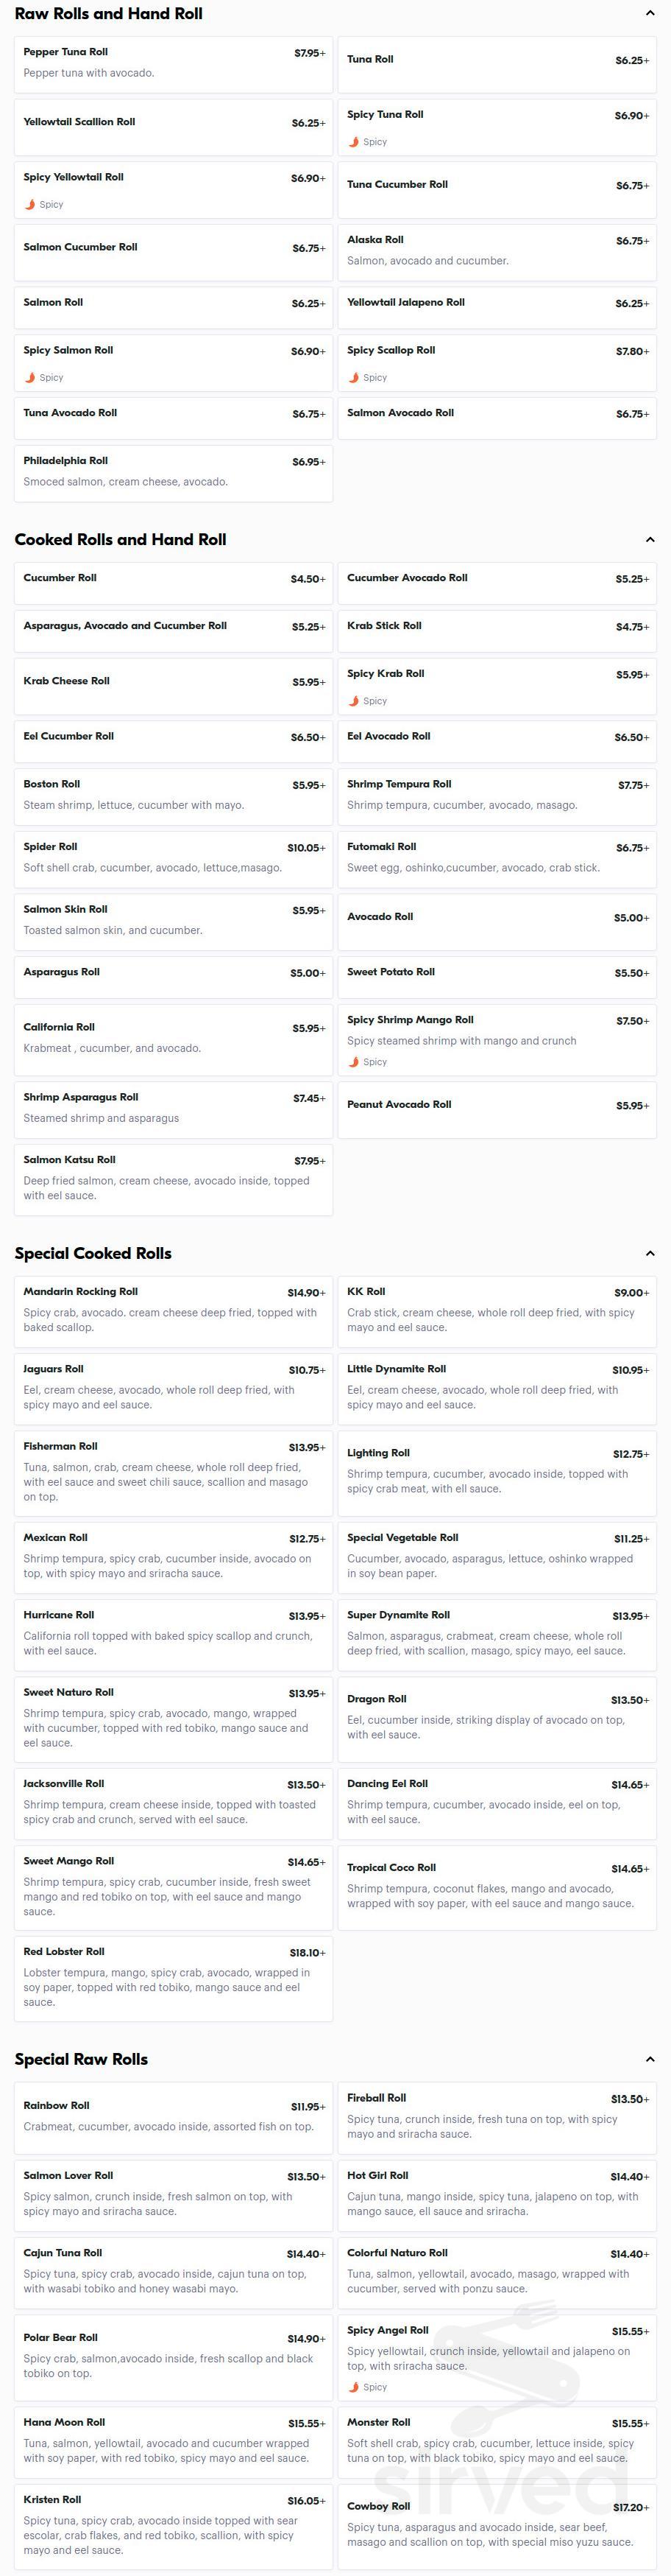Click the chili icon under Spicy Scallop Roll

pyautogui.click(x=355, y=378)
